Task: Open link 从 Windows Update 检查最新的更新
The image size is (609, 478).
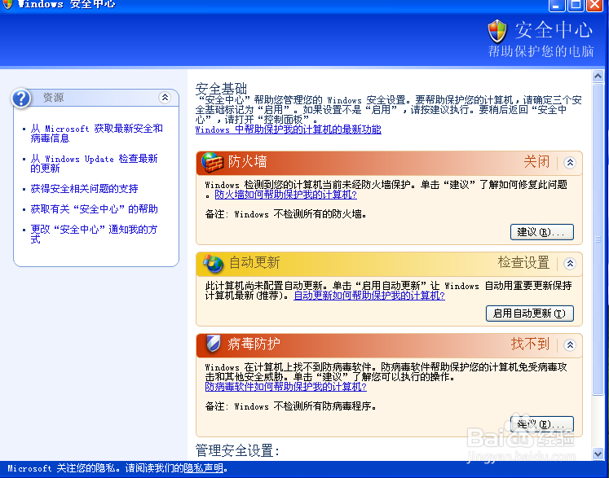Action: (x=94, y=164)
